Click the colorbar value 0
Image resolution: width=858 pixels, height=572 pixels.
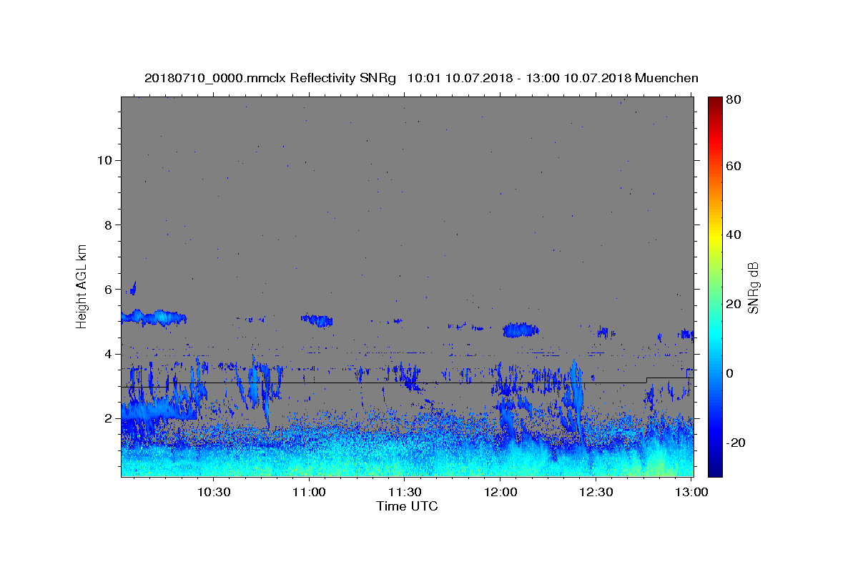pos(731,373)
